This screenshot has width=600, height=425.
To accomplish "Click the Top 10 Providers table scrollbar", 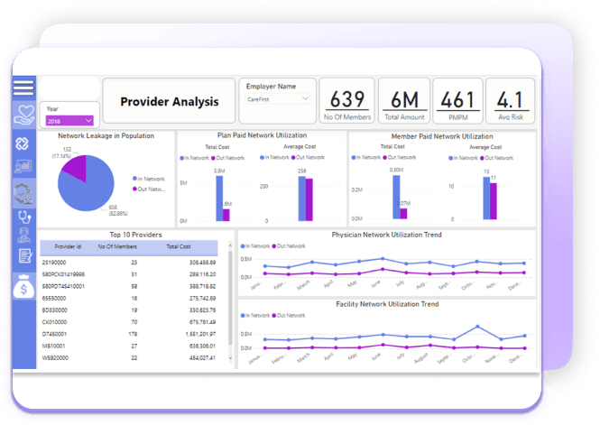I will [x=230, y=299].
